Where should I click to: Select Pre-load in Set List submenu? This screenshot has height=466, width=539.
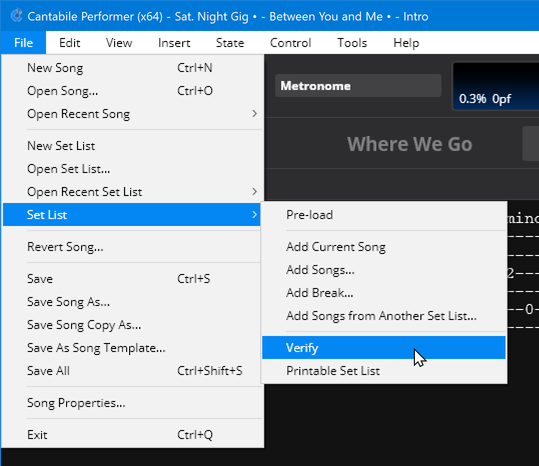(x=384, y=215)
